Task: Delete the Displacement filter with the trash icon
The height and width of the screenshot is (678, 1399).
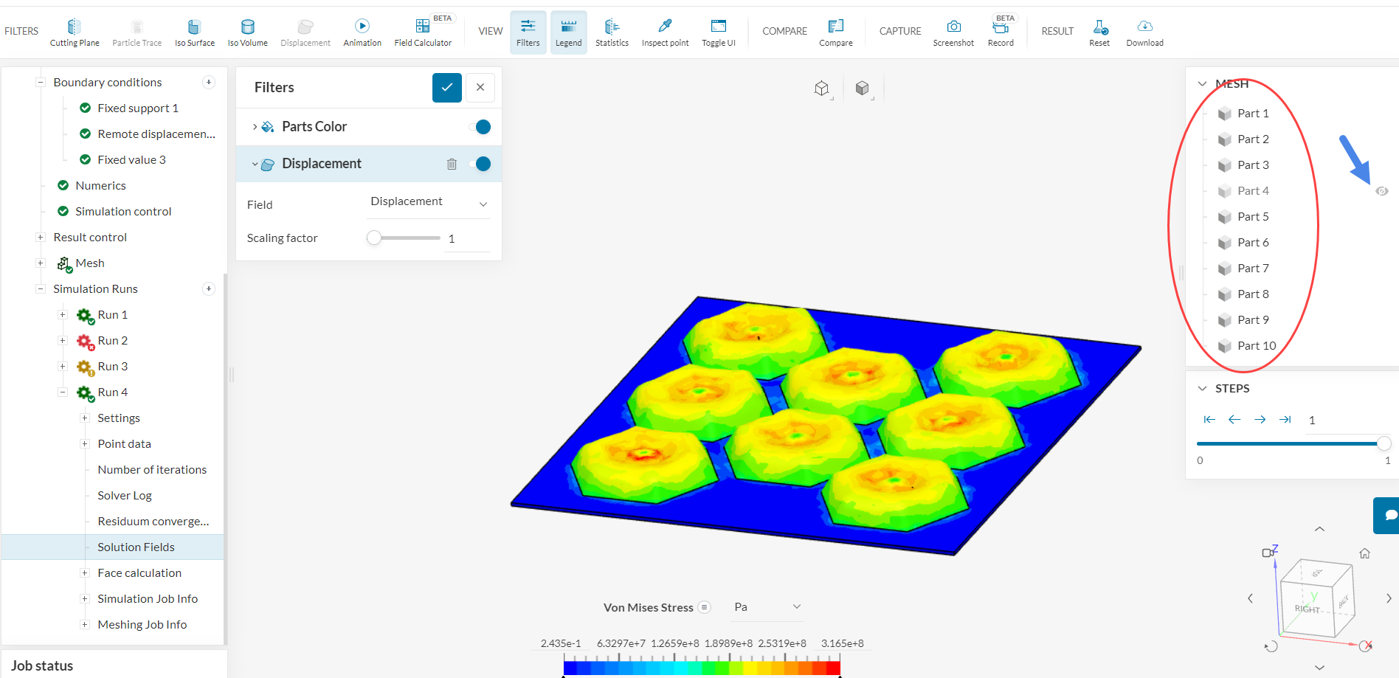Action: 452,164
